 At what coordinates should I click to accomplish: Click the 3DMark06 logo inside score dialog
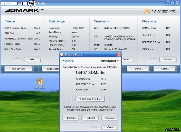pos(110,61)
